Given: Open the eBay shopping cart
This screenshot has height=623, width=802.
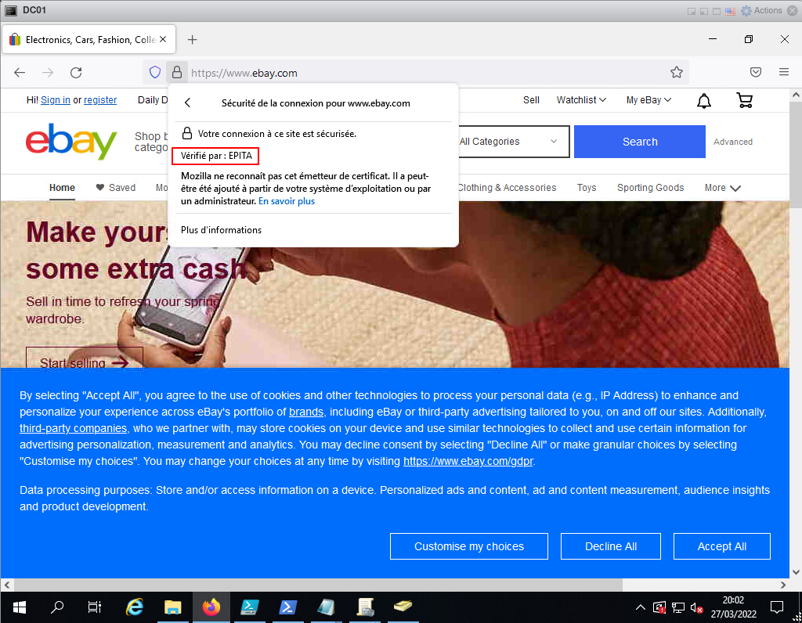Looking at the screenshot, I should pos(745,100).
